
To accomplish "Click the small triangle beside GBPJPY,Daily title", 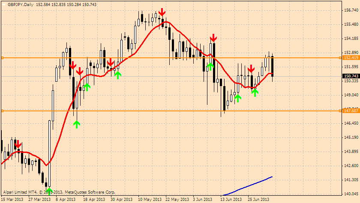I will pos(4,5).
